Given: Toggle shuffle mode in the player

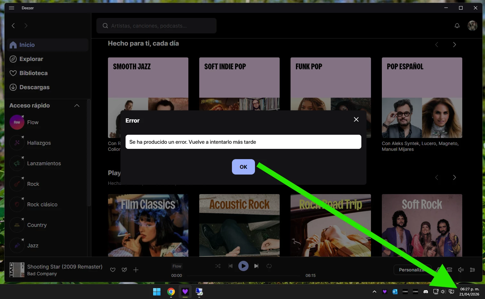Looking at the screenshot, I should pyautogui.click(x=218, y=266).
